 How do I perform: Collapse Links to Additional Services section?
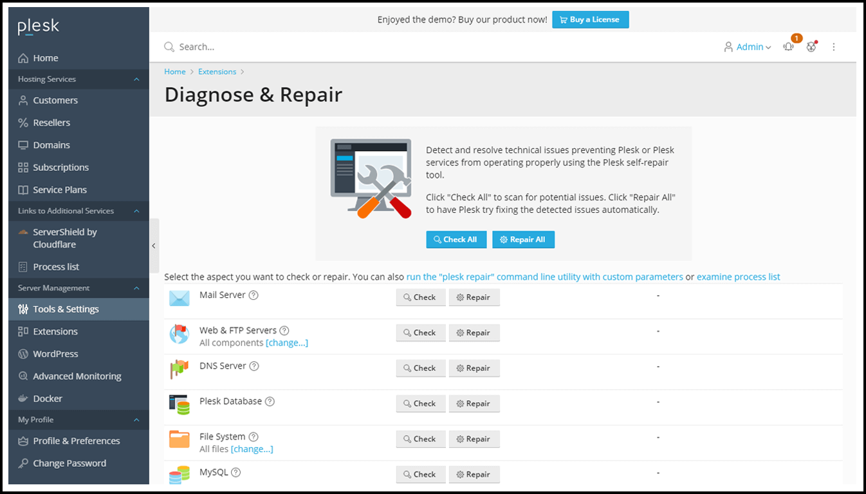(136, 211)
